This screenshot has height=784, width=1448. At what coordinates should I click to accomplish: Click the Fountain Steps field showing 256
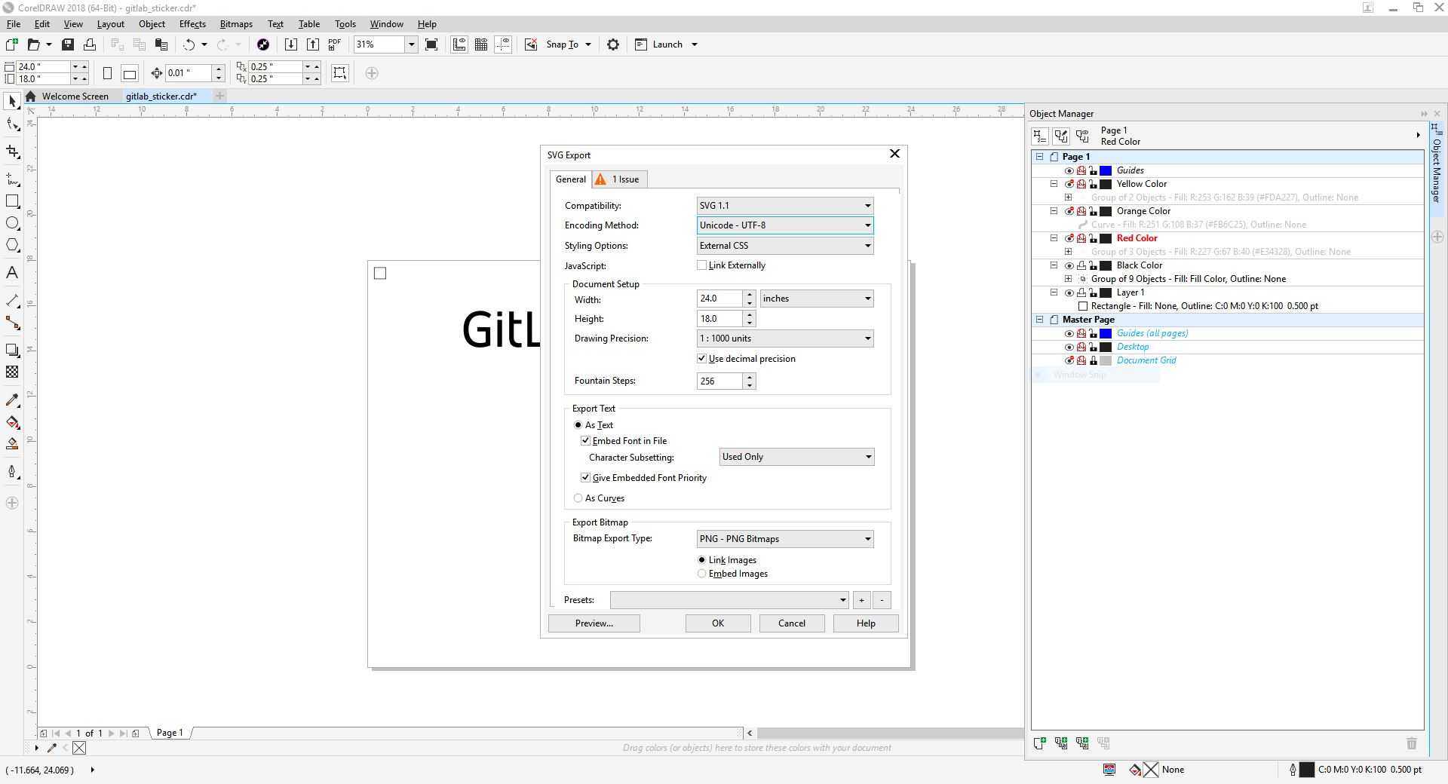[719, 381]
